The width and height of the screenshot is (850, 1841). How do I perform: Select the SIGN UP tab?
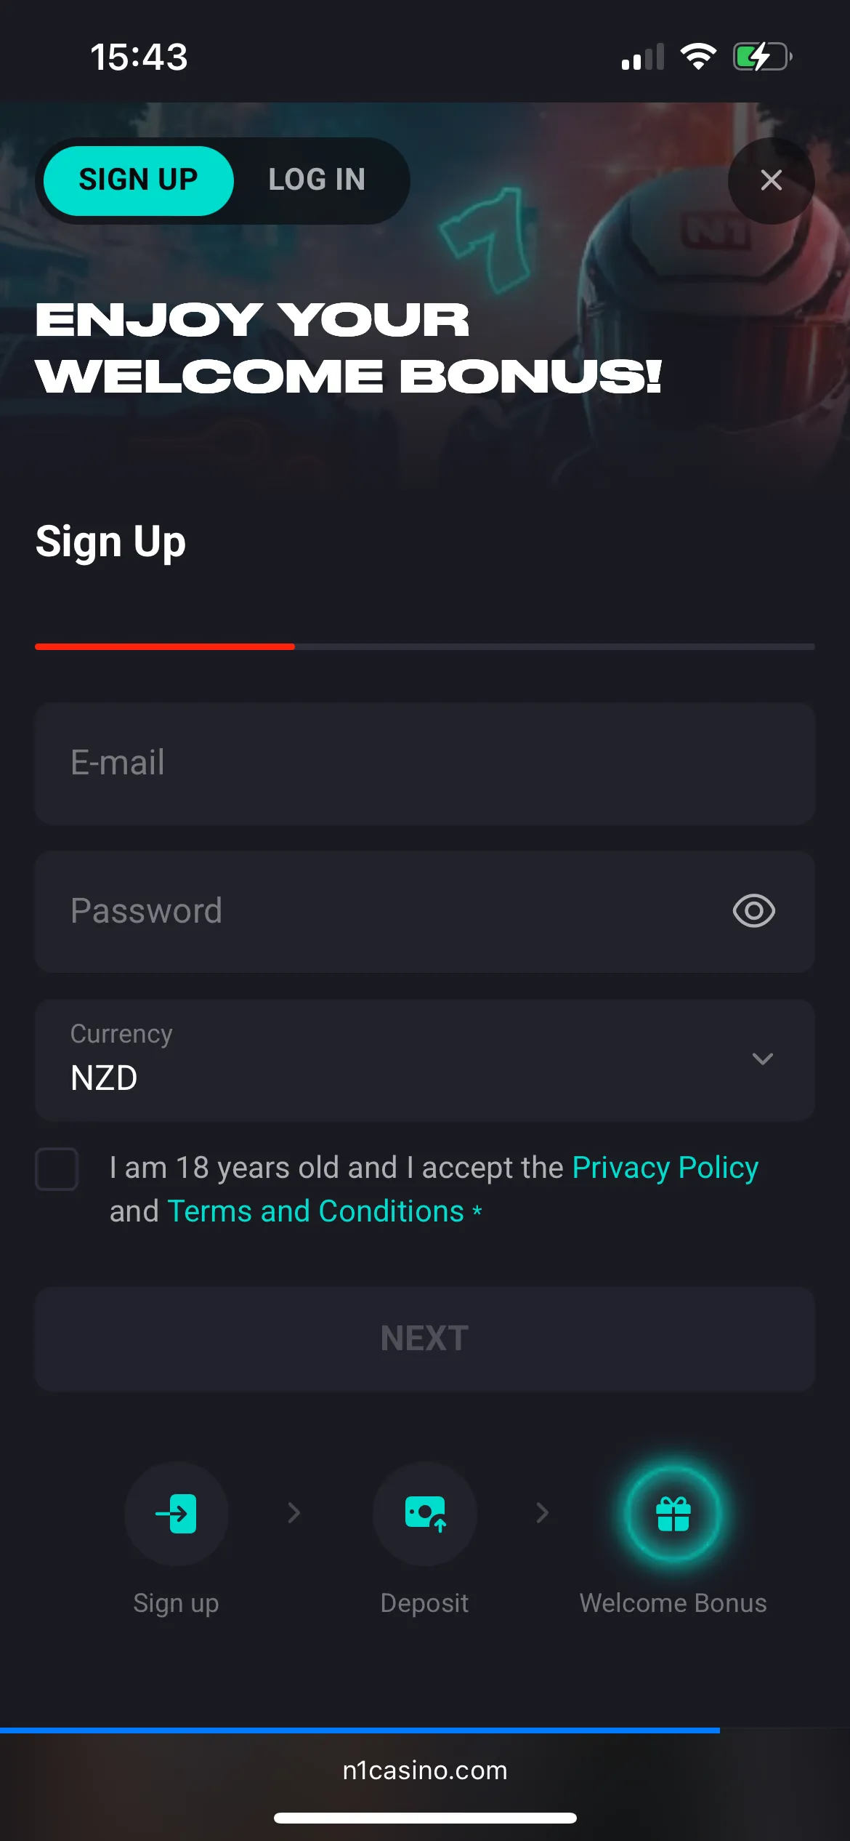pos(139,180)
